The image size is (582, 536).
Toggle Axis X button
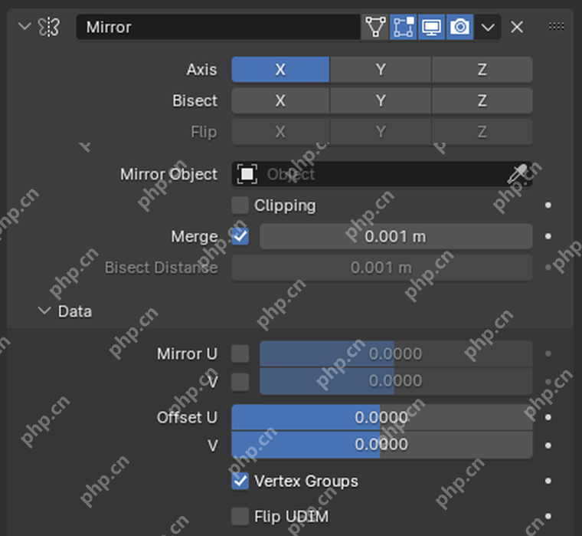click(280, 70)
